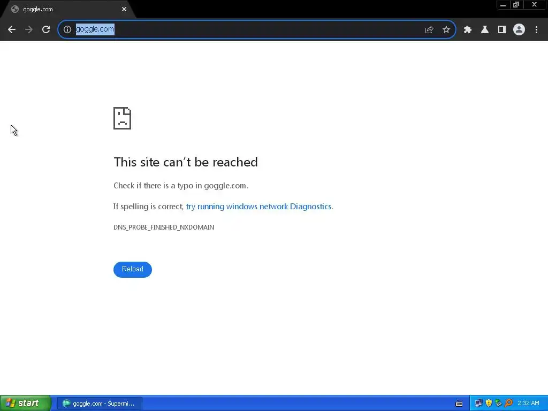548x411 pixels.
Task: Open the Windows start menu
Action: click(26, 404)
